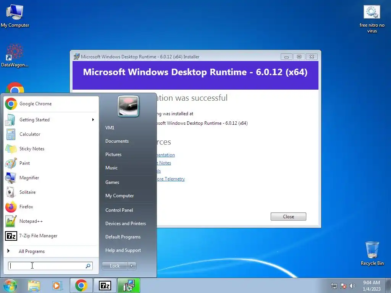Image resolution: width=391 pixels, height=293 pixels.
Task: Open Control Panel
Action: [x=119, y=210]
